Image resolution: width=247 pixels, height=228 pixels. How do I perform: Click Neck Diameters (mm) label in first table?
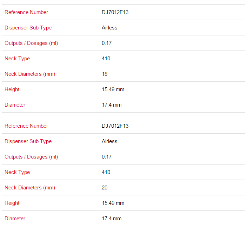click(30, 74)
